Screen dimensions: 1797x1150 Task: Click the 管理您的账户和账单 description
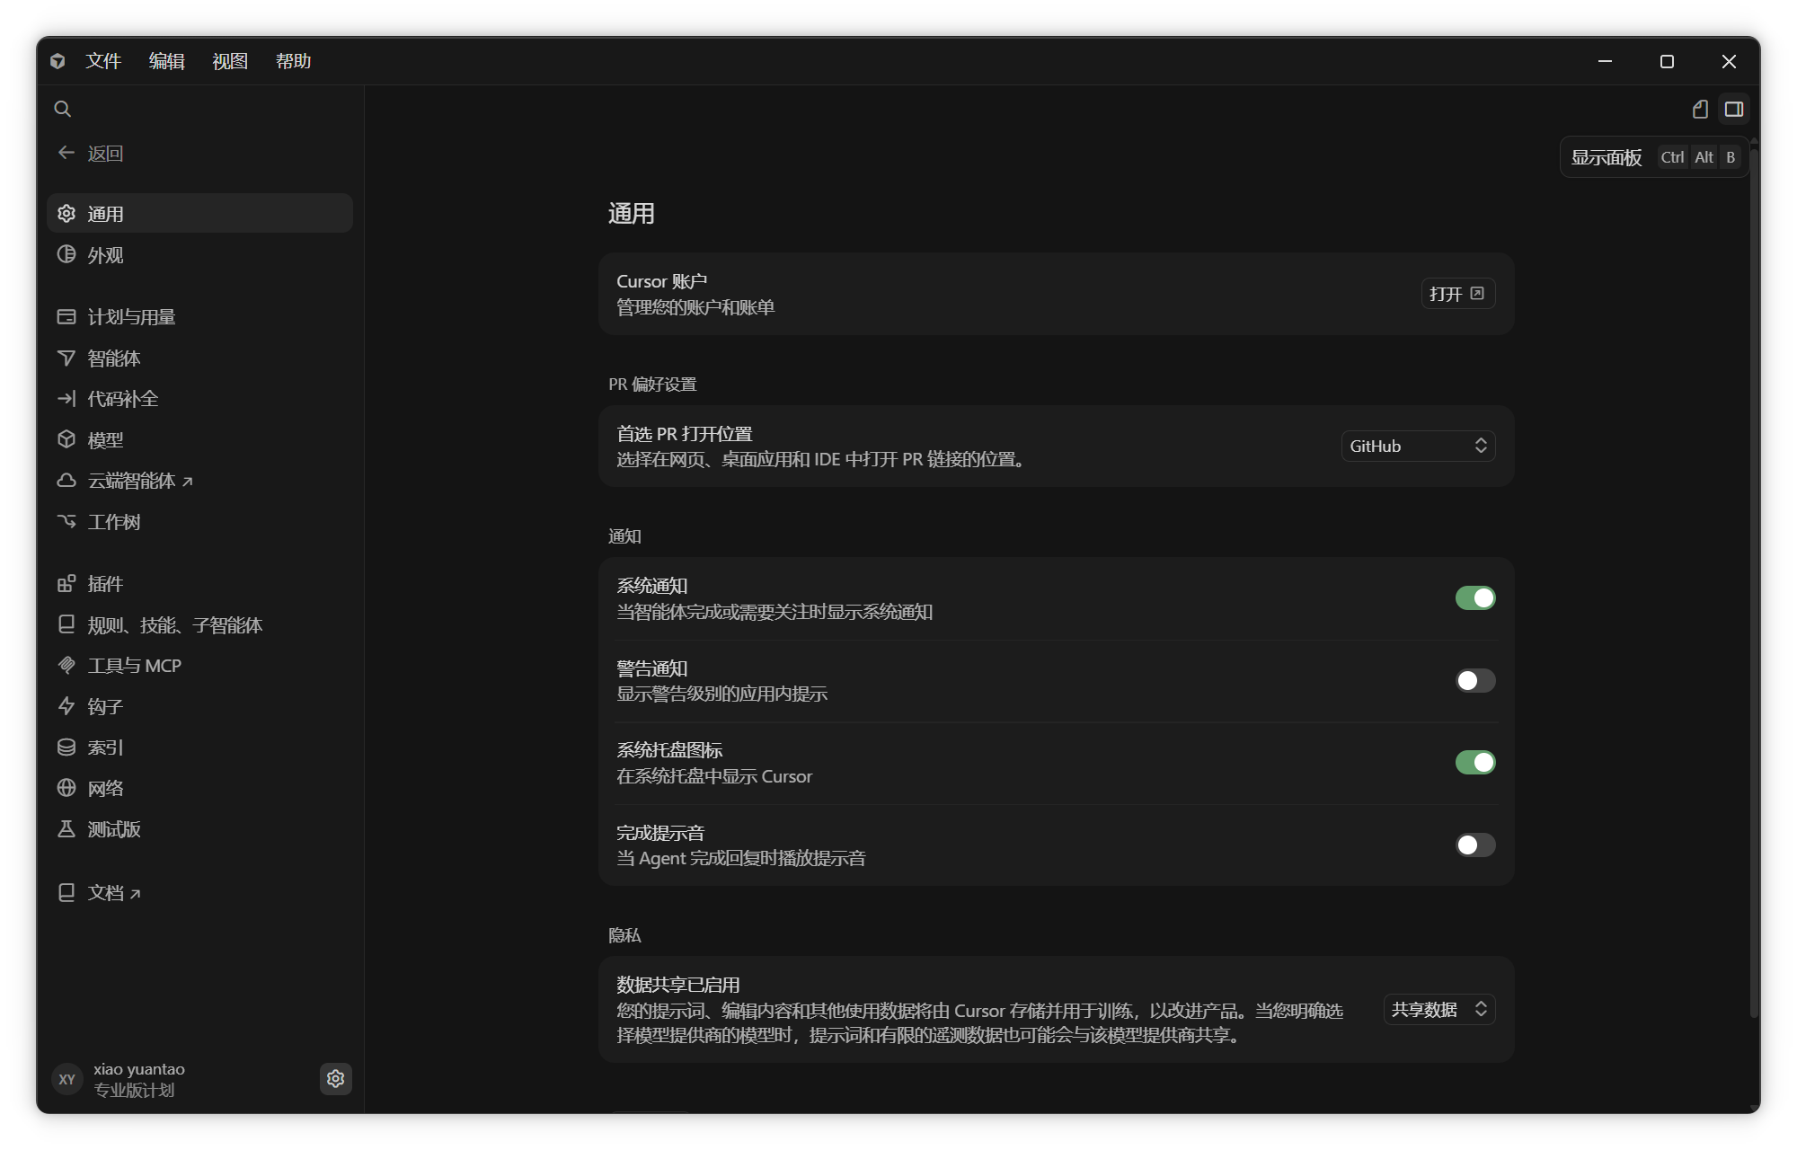click(695, 307)
